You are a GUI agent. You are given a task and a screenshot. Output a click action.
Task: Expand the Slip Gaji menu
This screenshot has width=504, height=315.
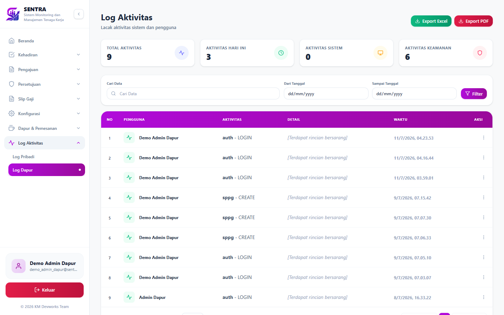coord(44,99)
